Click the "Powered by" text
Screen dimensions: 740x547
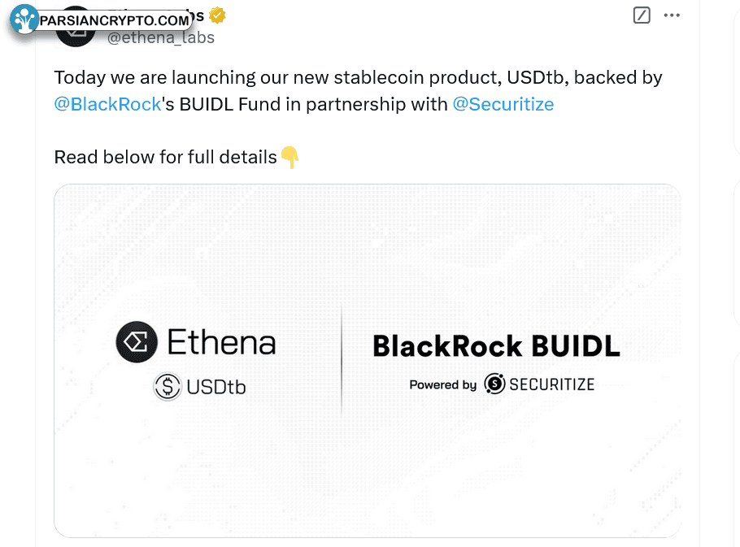(x=442, y=384)
